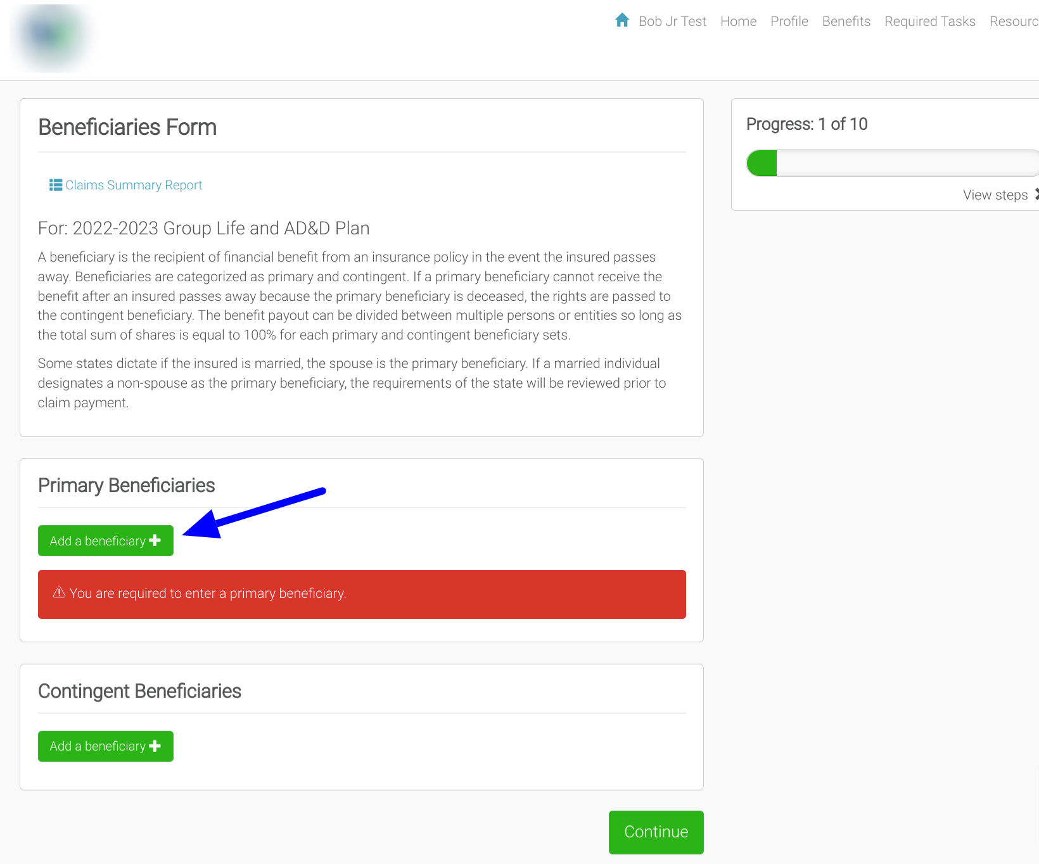Click the warning triangle icon in the red alert
The height and width of the screenshot is (864, 1039).
pyautogui.click(x=59, y=593)
